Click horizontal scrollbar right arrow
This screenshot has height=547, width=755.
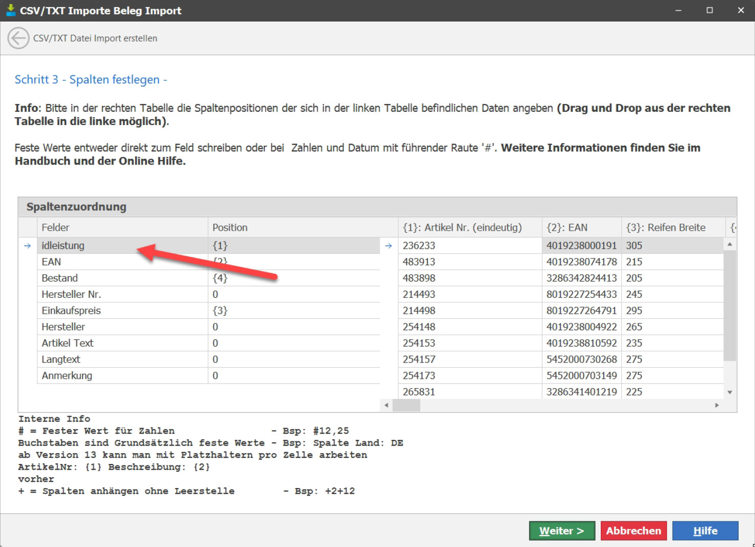717,406
